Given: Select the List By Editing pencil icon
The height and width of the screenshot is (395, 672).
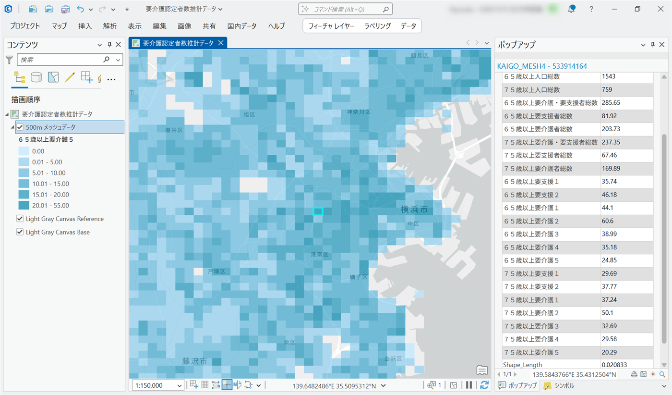Looking at the screenshot, I should pos(70,77).
